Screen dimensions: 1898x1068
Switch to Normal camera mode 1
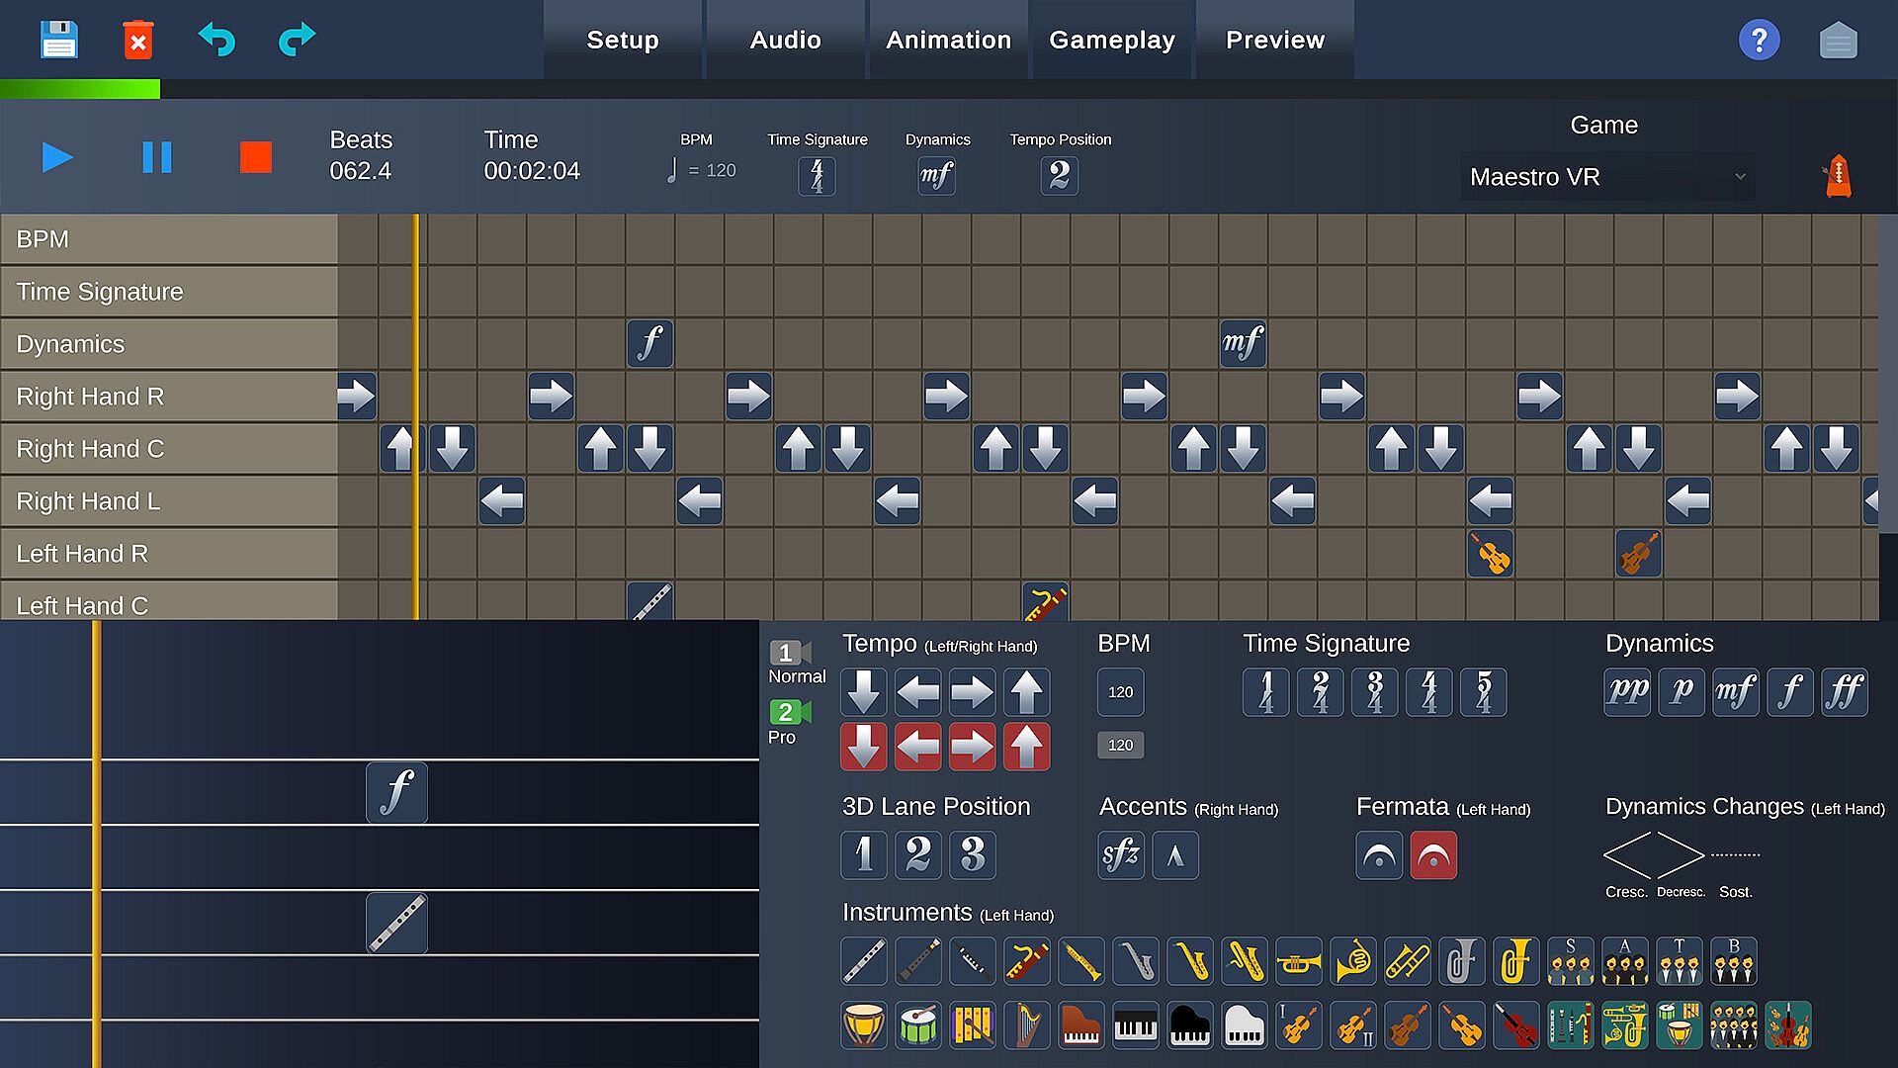tap(790, 654)
